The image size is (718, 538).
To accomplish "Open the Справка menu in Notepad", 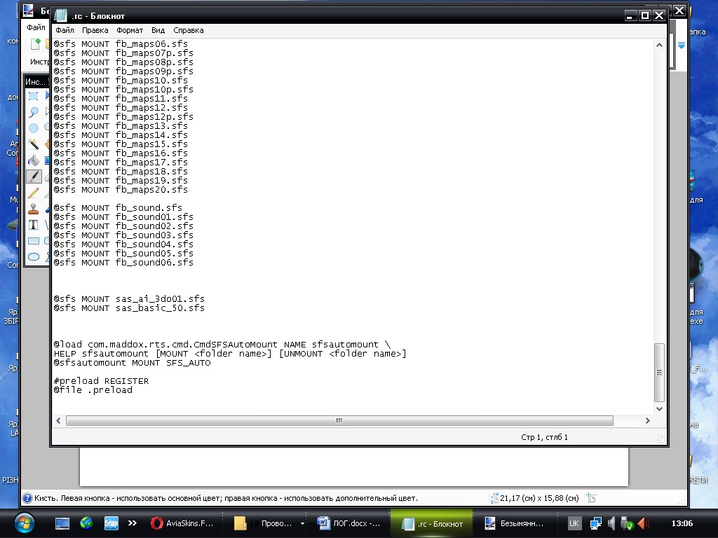I will [x=188, y=30].
